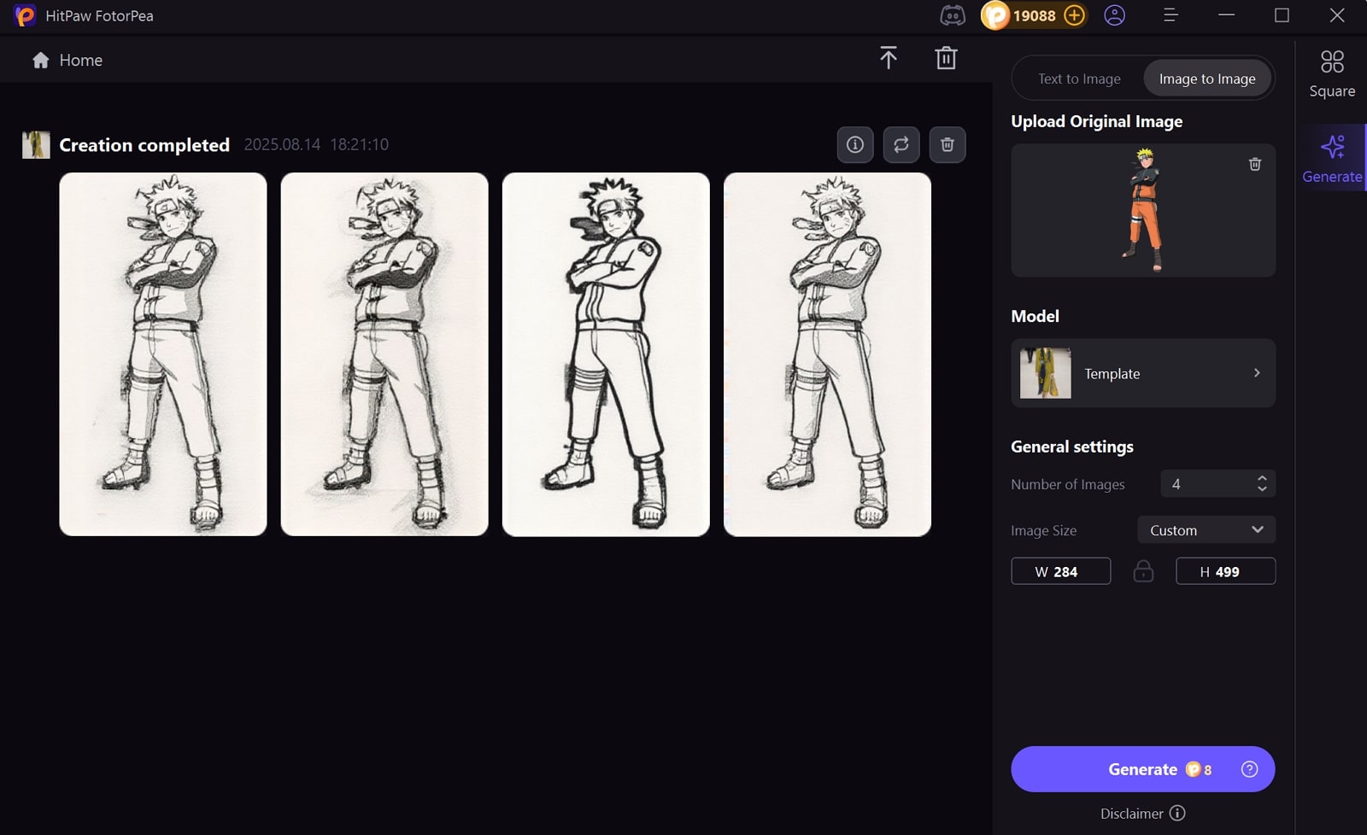Screen dimensions: 1367x835
Task: Open the third bold-line sketch image
Action: (x=606, y=354)
